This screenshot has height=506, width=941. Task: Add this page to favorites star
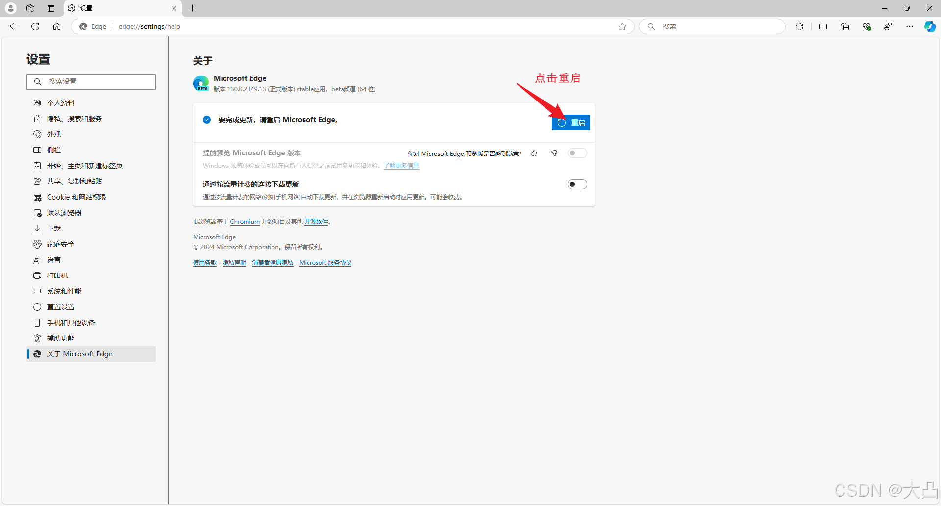pyautogui.click(x=622, y=26)
